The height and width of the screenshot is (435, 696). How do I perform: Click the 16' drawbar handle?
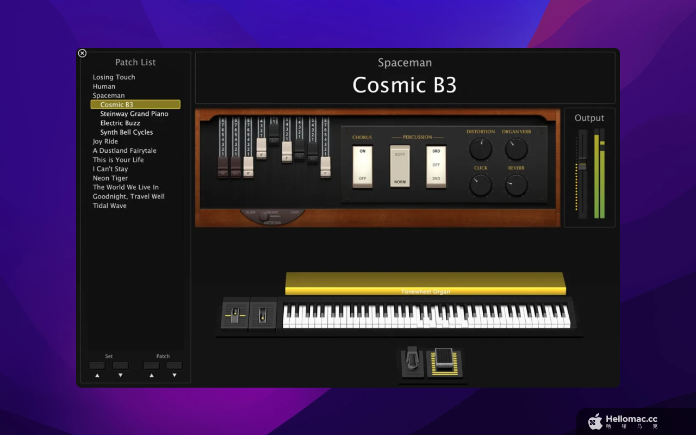point(223,168)
